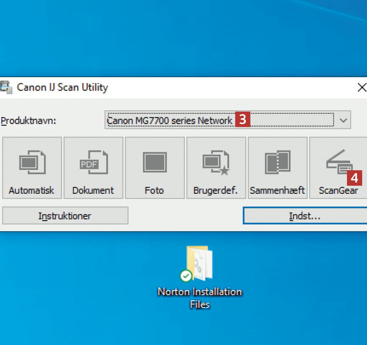Image resolution: width=367 pixels, height=345 pixels.
Task: Expand the Produktnavn dropdown arrow
Action: tap(343, 121)
